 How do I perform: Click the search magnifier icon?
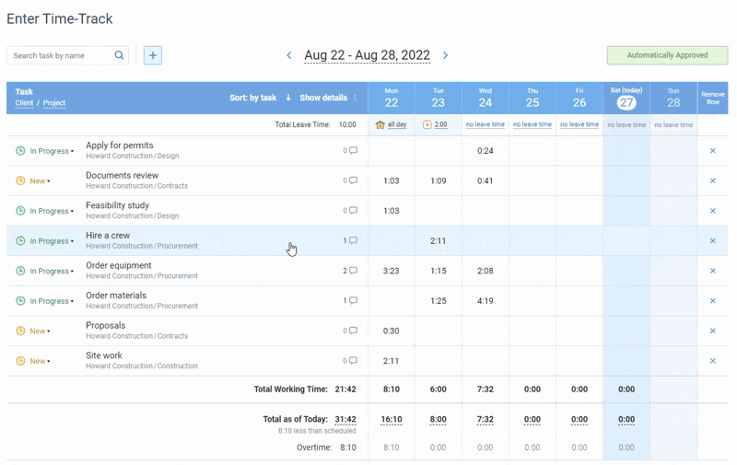coord(120,55)
